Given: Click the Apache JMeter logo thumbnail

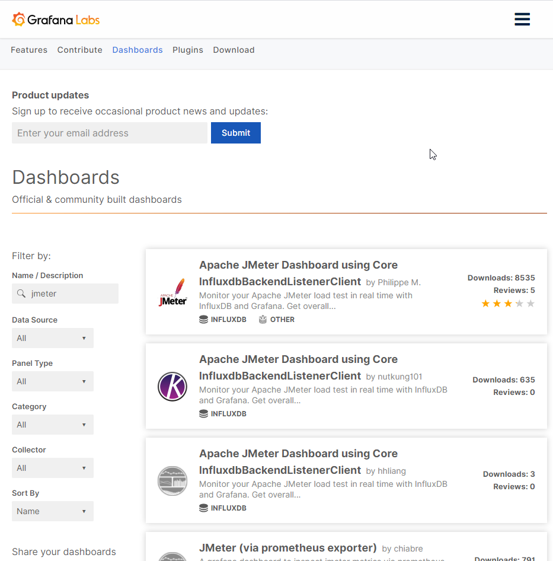Looking at the screenshot, I should [172, 292].
